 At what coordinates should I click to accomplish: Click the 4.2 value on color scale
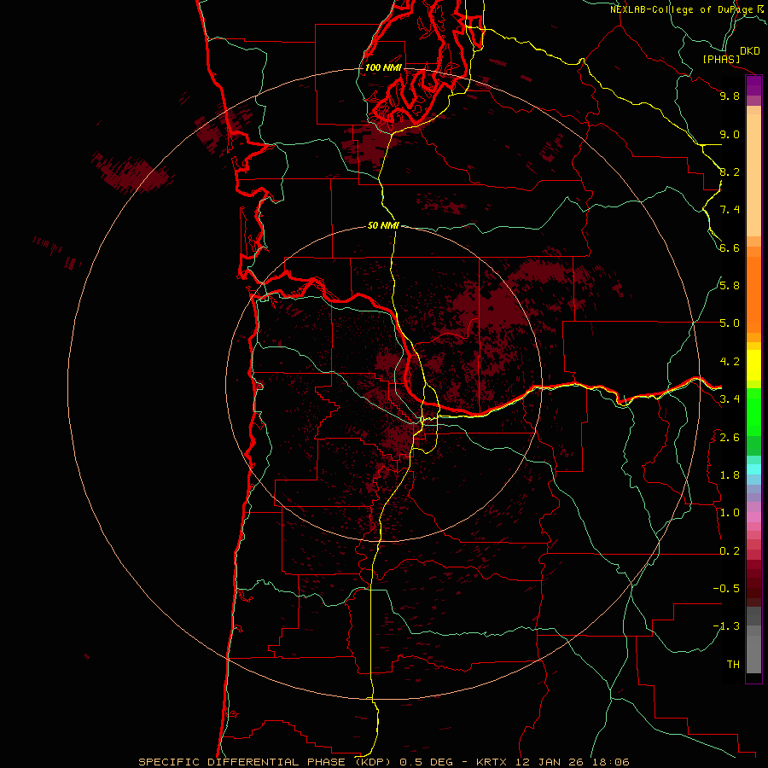730,362
